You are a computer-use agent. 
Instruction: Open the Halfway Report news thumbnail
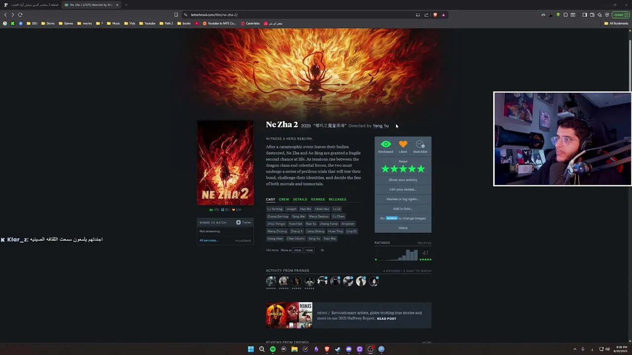click(x=289, y=316)
